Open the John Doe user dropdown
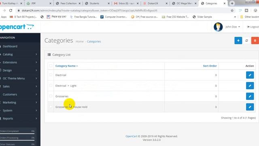The width and height of the screenshot is (259, 146). [x=233, y=27]
